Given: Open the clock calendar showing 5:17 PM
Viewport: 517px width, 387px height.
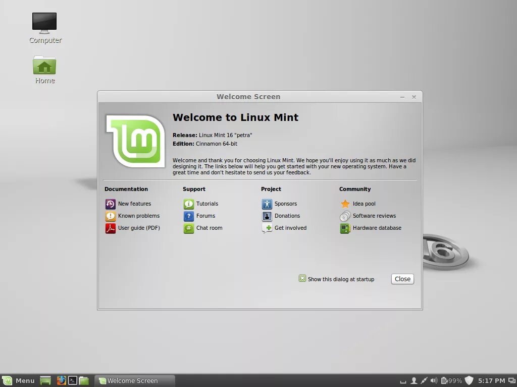Looking at the screenshot, I should click(x=492, y=381).
